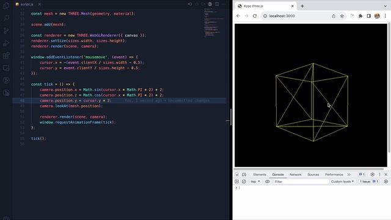Viewport: 391px width, 220px height.
Task: Switch to the Elements tab
Action: point(260,175)
